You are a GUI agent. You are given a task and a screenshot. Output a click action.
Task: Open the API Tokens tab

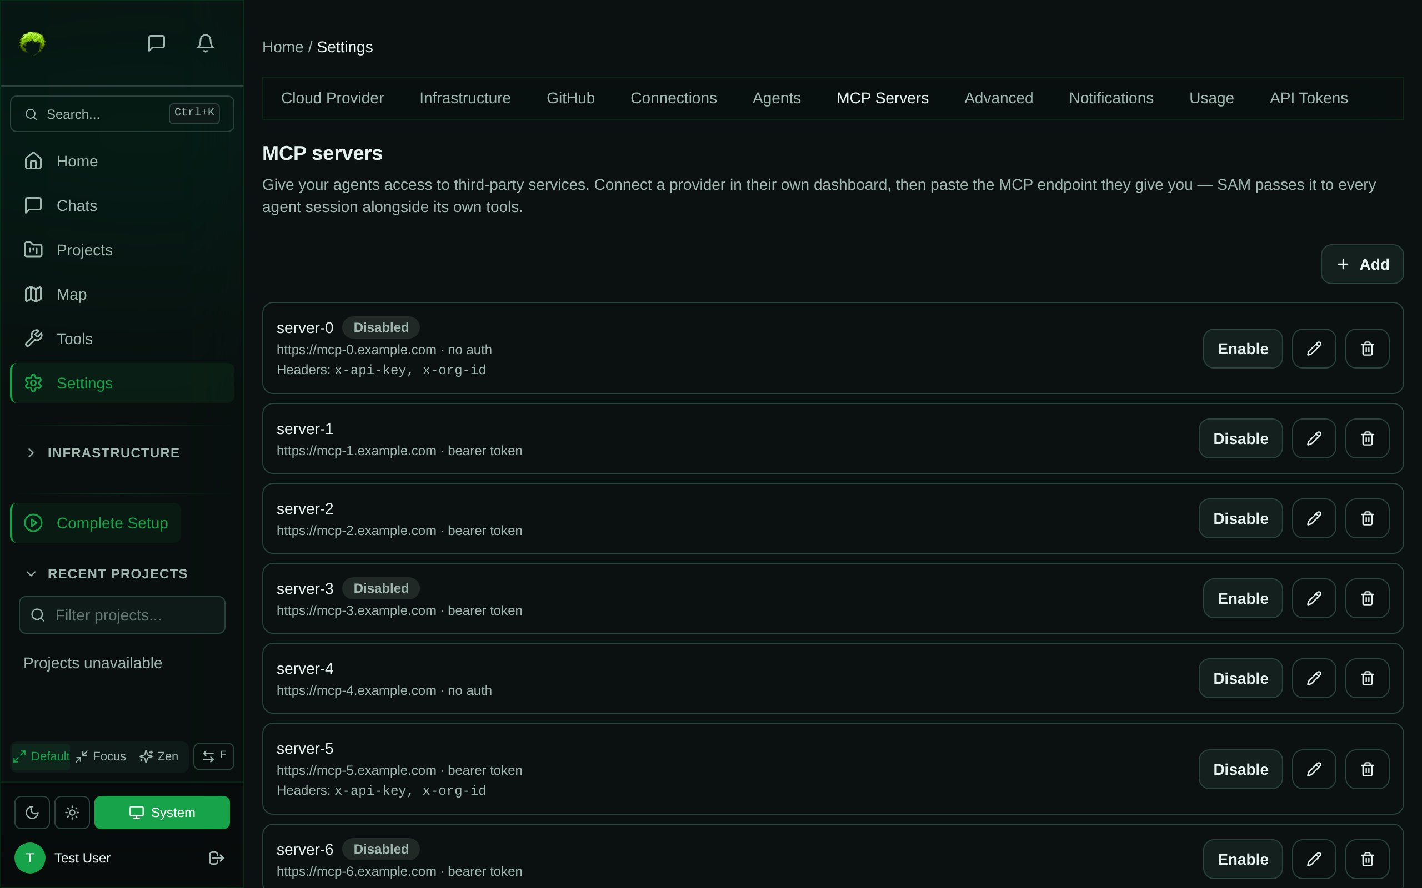coord(1309,98)
